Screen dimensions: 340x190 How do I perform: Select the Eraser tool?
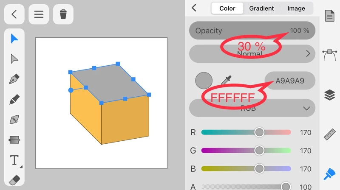14,180
